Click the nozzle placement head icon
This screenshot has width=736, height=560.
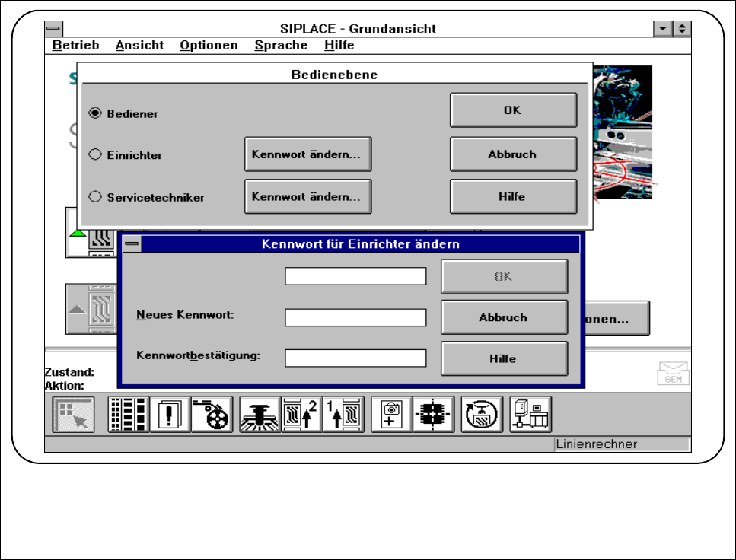tap(260, 415)
